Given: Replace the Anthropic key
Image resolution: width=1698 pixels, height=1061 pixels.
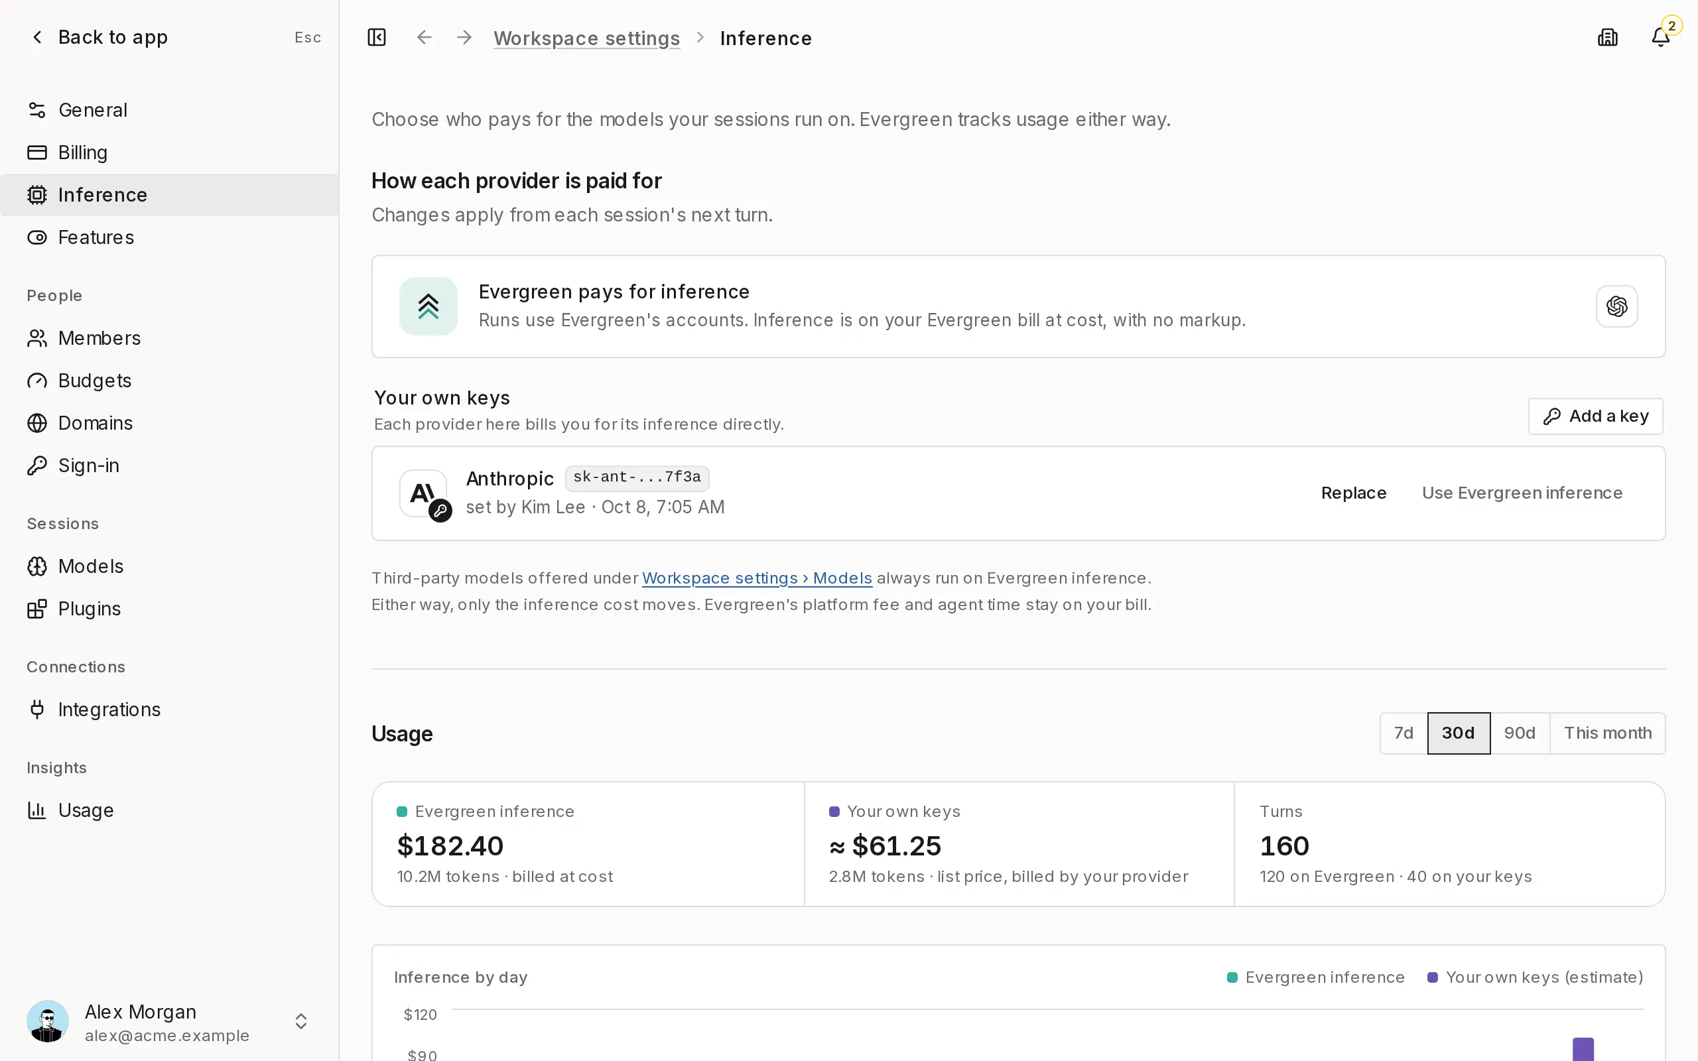Looking at the screenshot, I should click(1354, 493).
